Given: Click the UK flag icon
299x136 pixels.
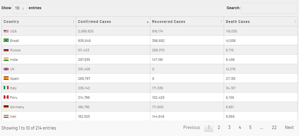Looking at the screenshot, I should [6, 69].
